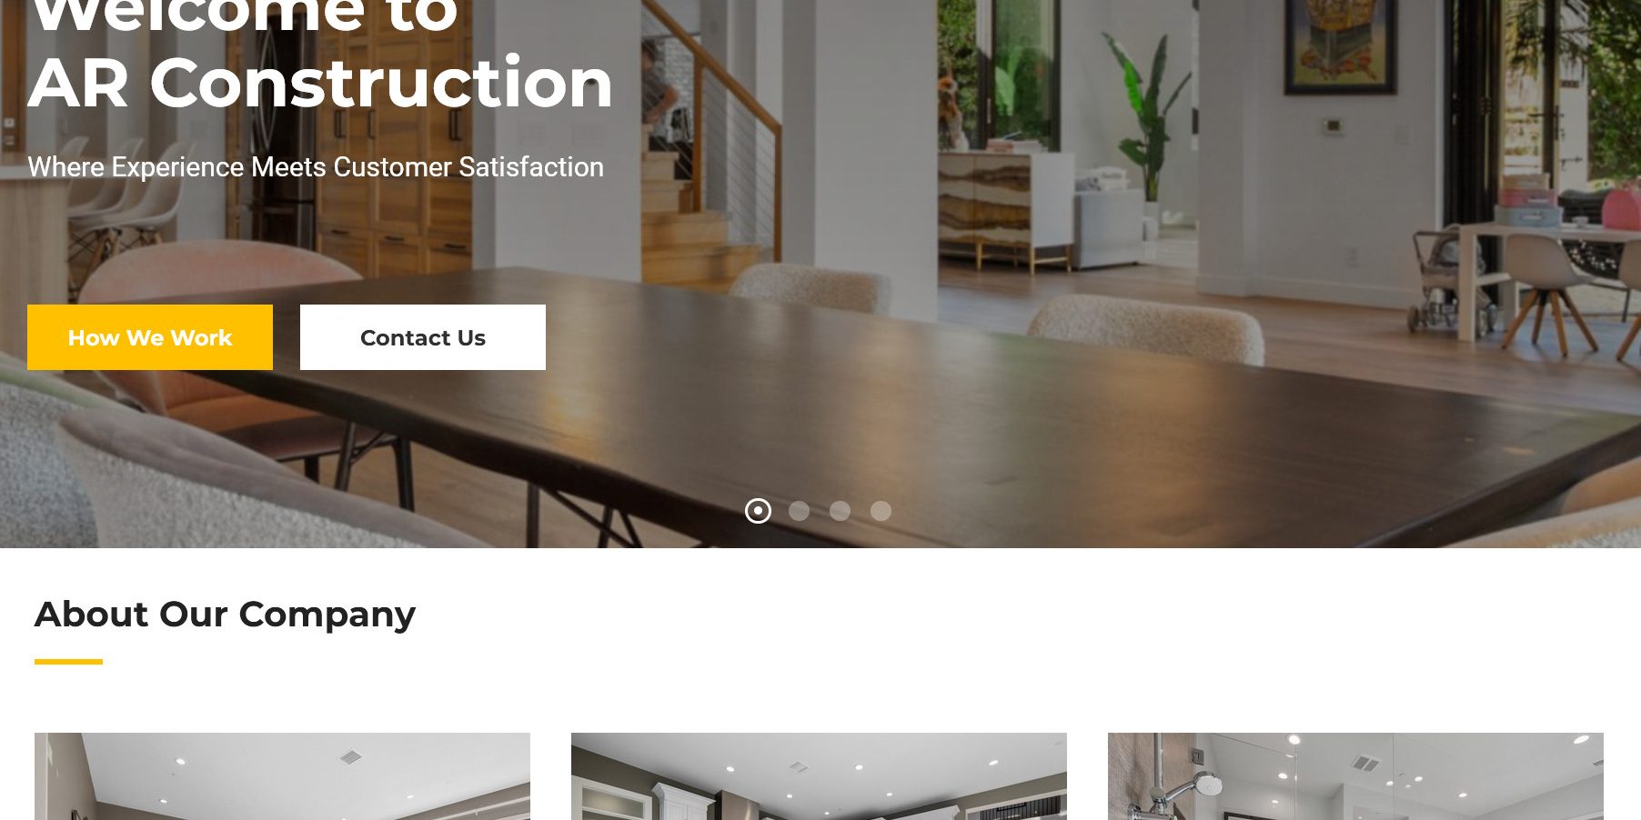Viewport: 1641px width, 820px height.
Task: Go to the fourth carousel dot
Action: pyautogui.click(x=881, y=511)
